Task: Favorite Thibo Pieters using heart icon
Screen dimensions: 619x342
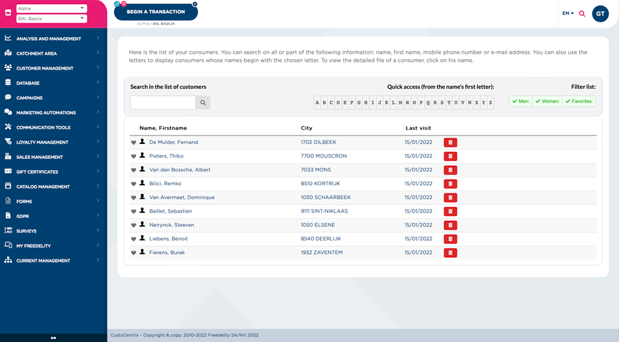Action: pyautogui.click(x=134, y=156)
